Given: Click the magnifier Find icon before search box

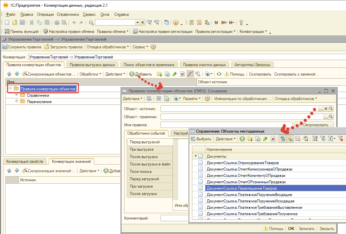Looking at the screenshot, I should (91, 22).
